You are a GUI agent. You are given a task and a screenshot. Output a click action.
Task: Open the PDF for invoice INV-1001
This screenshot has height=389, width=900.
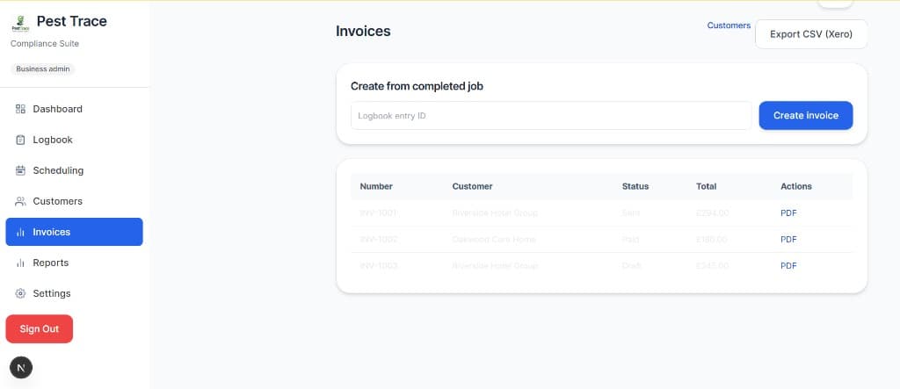pyautogui.click(x=788, y=213)
